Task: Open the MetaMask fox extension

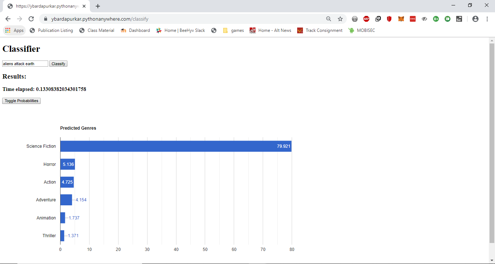Action: (x=401, y=19)
